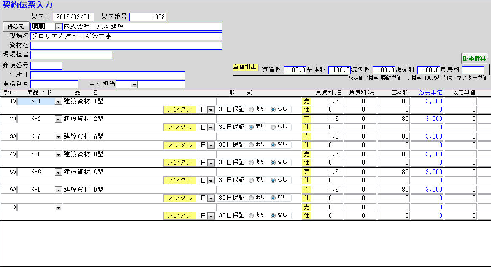Click the empty 資材名 field
Image resolution: width=491 pixels, height=267 pixels.
click(x=126, y=45)
